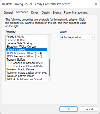Select Receive Buffers in property list
This screenshot has width=100, height=114.
pos(27,40)
